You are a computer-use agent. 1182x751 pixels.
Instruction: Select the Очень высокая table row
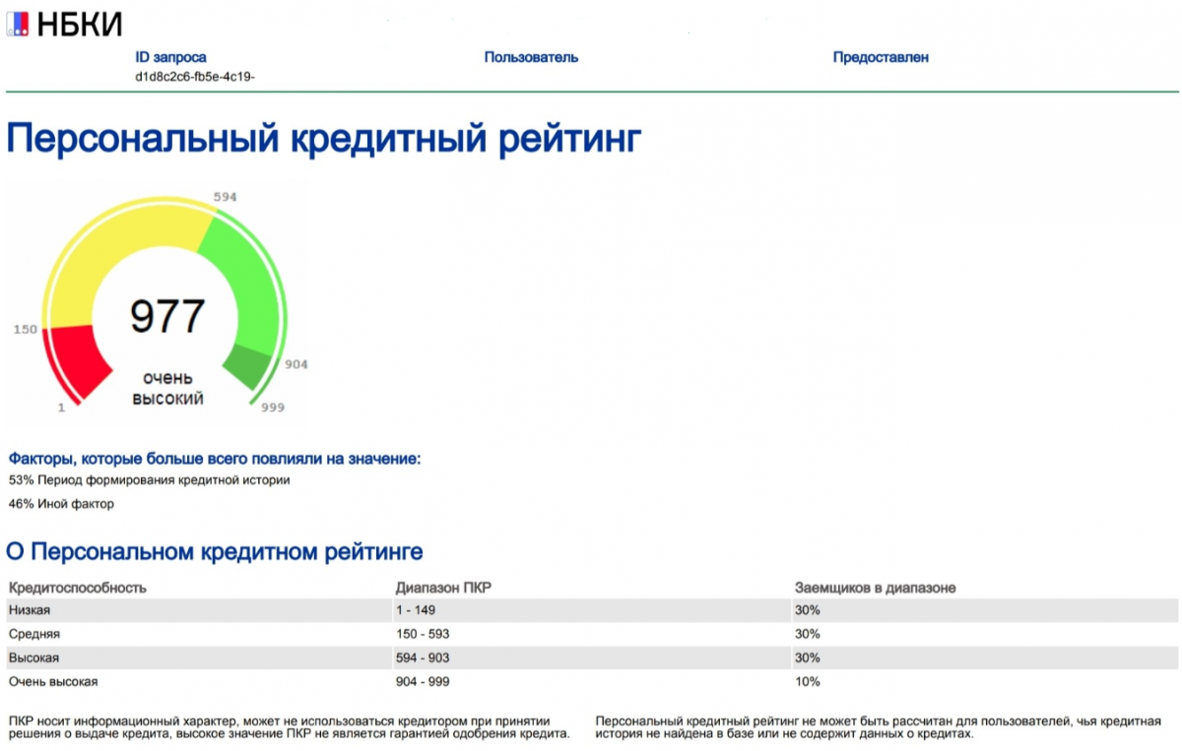pos(592,681)
